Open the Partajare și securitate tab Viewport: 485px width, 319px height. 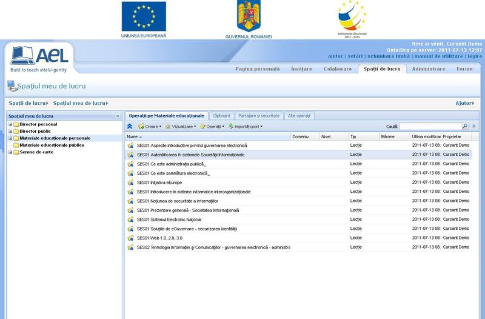coord(259,115)
